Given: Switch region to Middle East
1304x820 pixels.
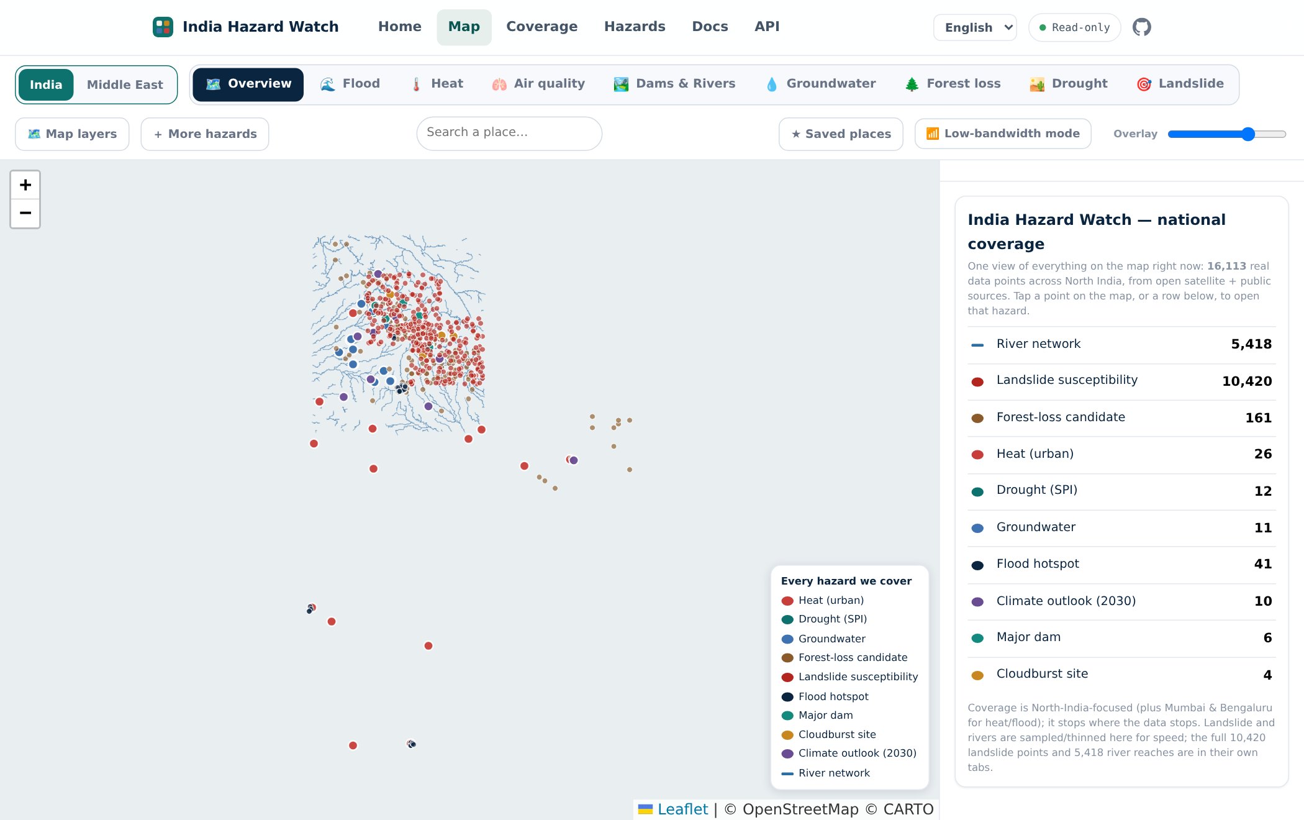Looking at the screenshot, I should pos(125,84).
